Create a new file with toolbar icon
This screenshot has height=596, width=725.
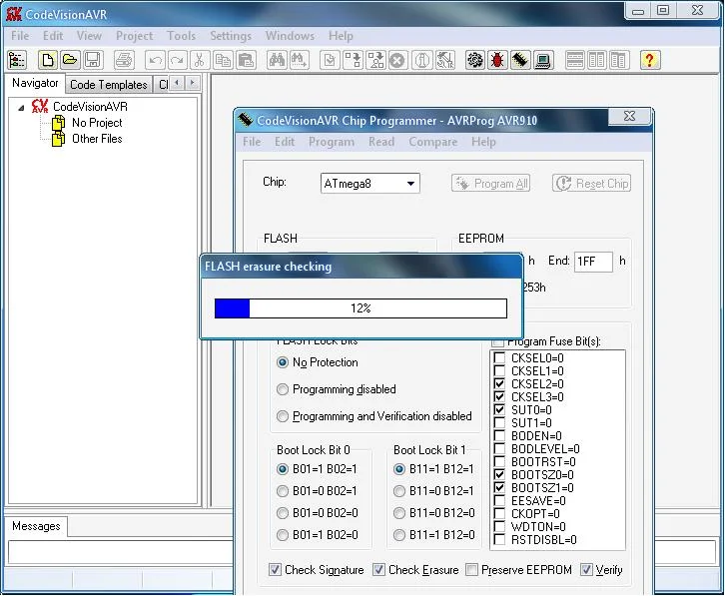(x=47, y=60)
